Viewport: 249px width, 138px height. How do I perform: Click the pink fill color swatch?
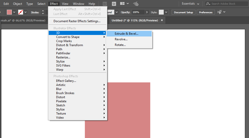click(9, 12)
